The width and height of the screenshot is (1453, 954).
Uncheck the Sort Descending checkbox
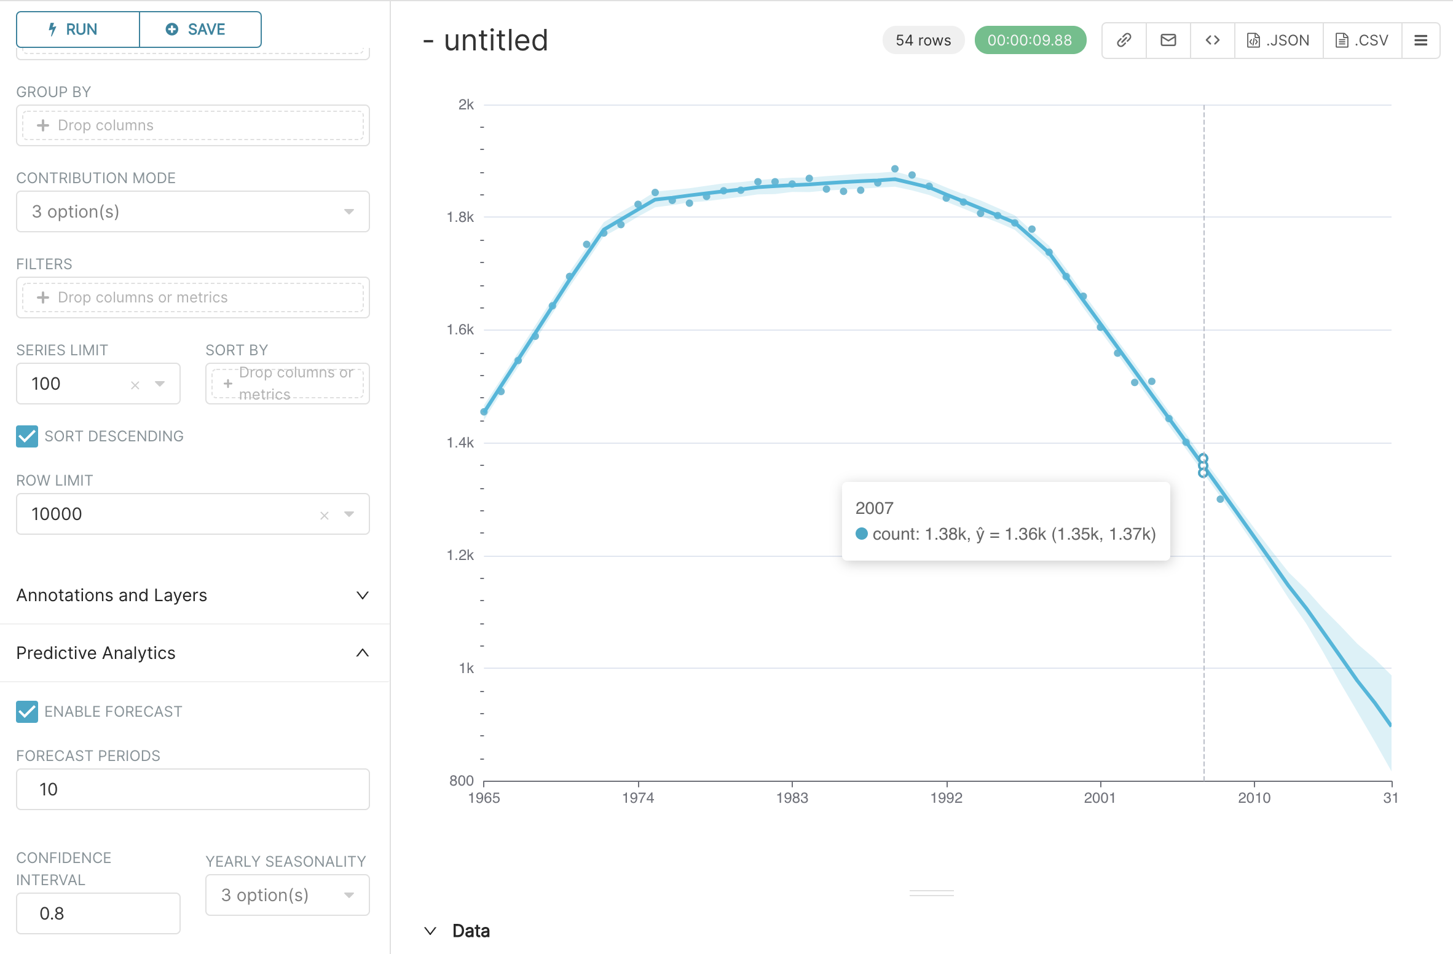(x=27, y=436)
